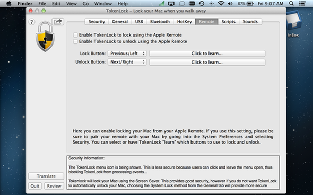The image size is (313, 195).
Task: Enable TokenLock to unlock using Apple Remote
Action: (x=75, y=41)
